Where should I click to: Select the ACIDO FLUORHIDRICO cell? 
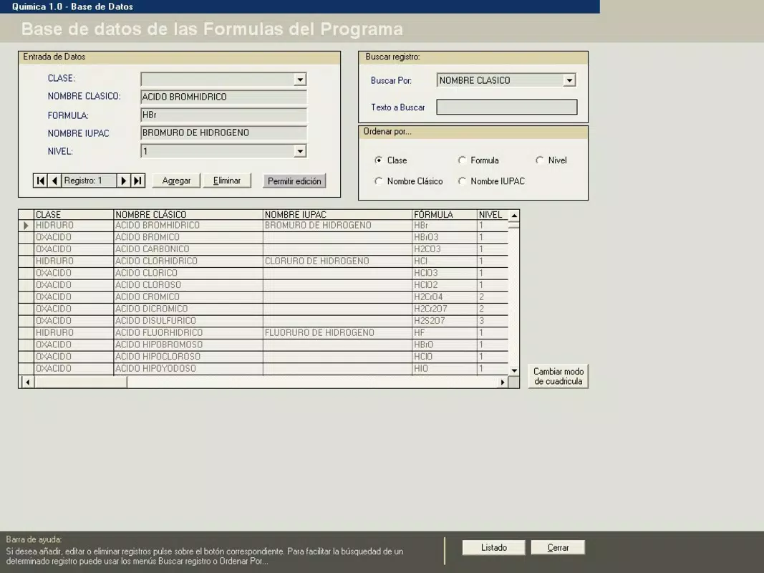pos(188,333)
